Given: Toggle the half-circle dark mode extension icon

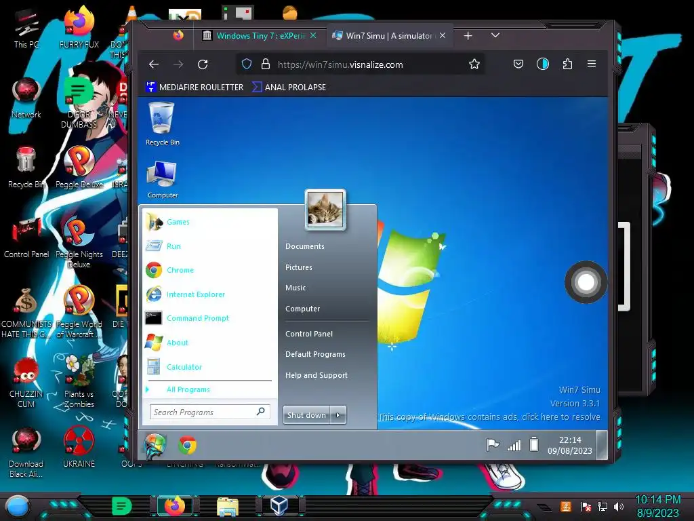Looking at the screenshot, I should coord(543,64).
